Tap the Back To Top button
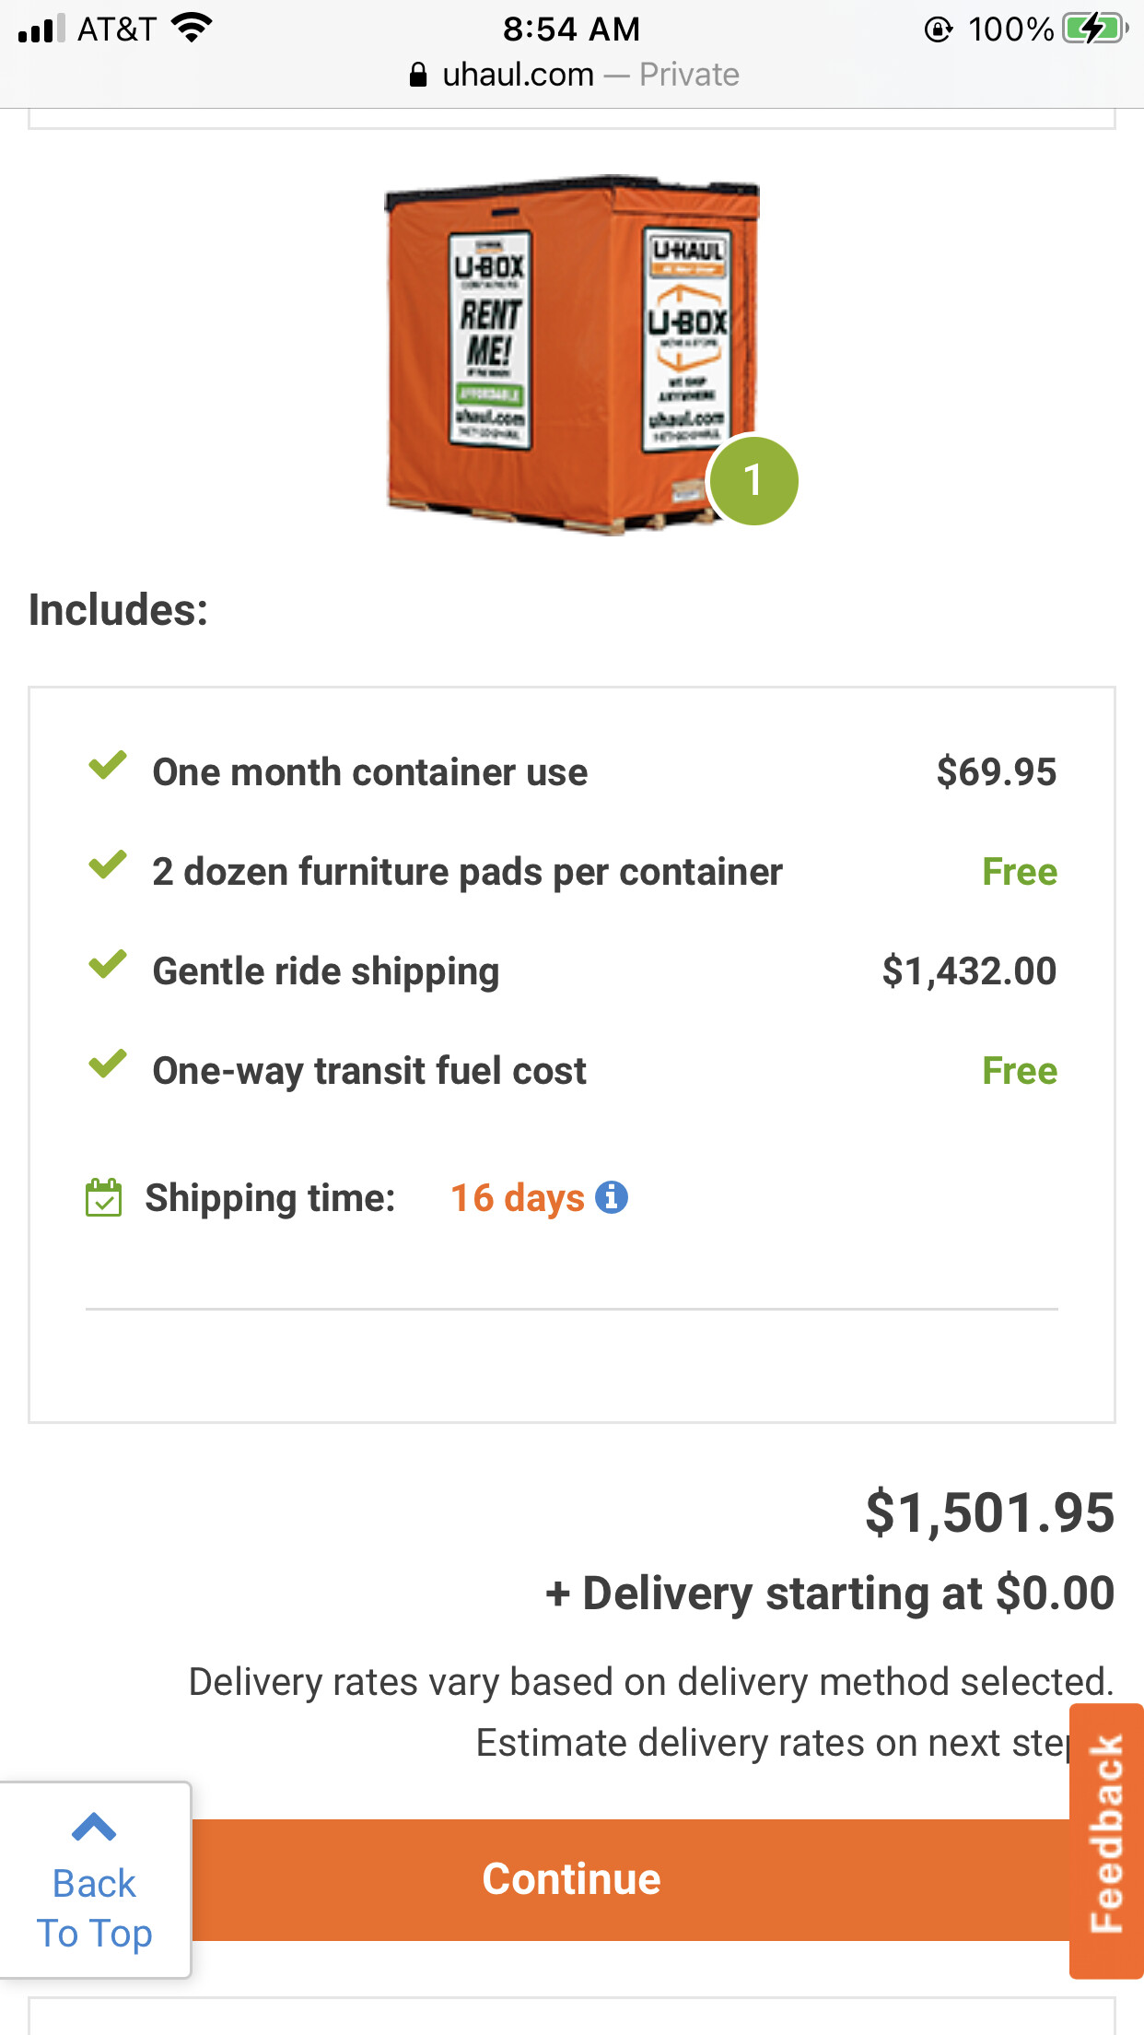 (94, 1880)
